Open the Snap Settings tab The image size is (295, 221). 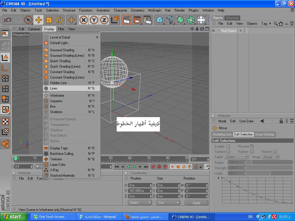(x=265, y=134)
